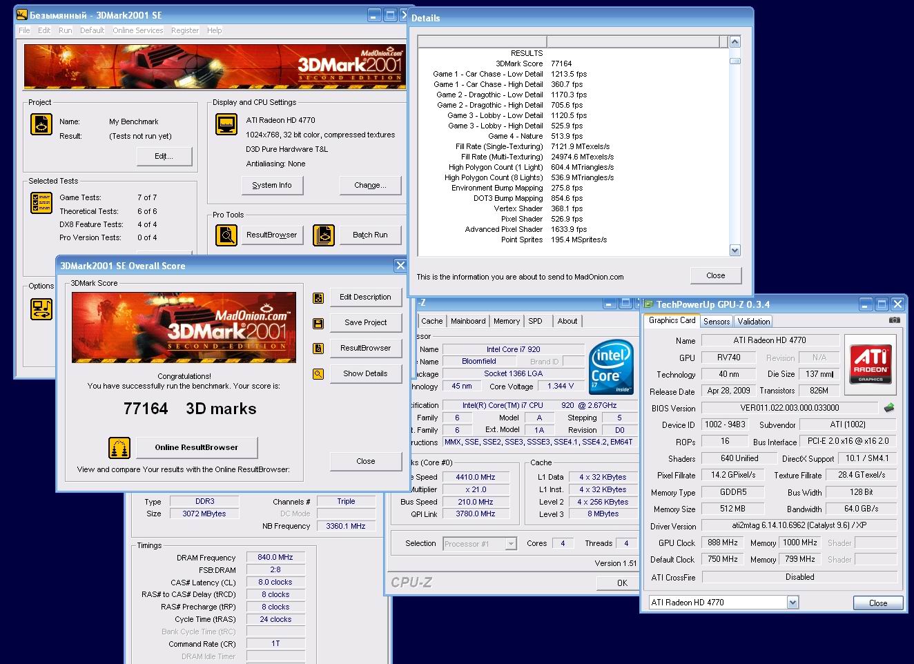This screenshot has height=664, width=914.
Task: Click the NB Frequency 3360.1 MHz value
Action: pos(346,527)
